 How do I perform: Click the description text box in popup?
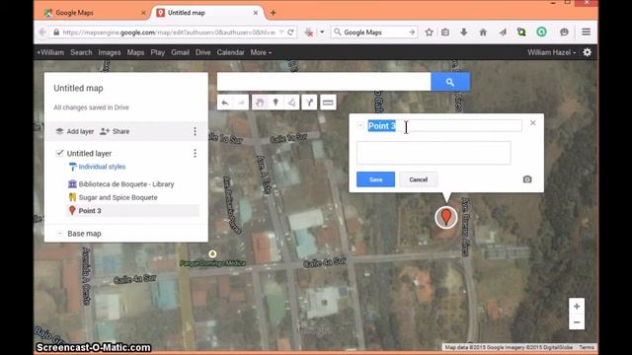(434, 153)
